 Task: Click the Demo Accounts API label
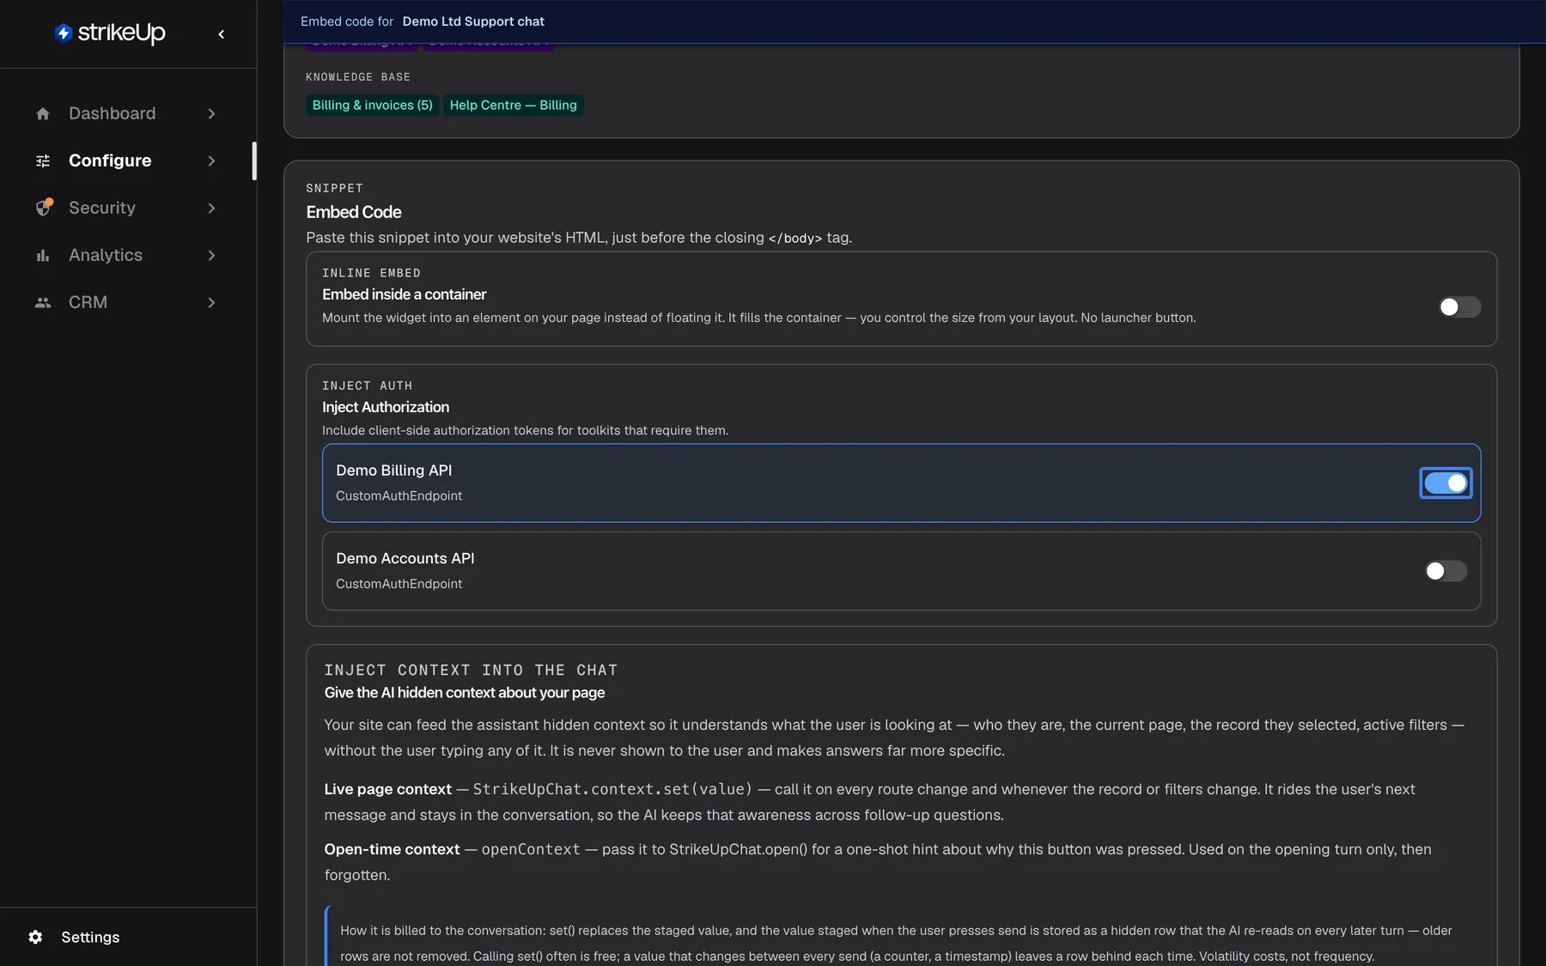405,558
